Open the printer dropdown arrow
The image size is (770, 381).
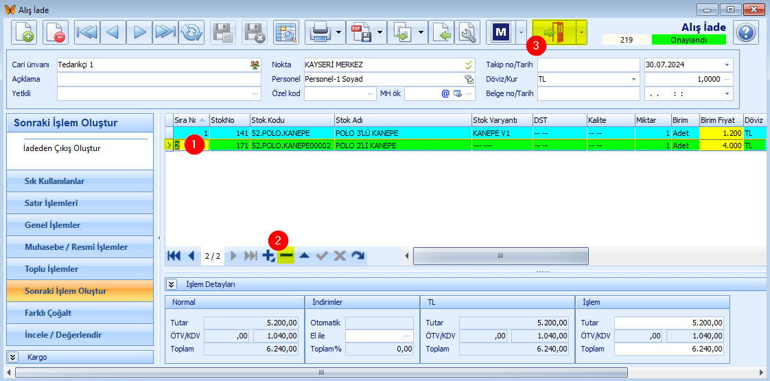[x=339, y=33]
